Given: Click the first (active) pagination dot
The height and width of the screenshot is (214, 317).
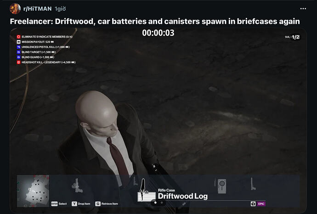Looking at the screenshot, I should coord(155,203).
